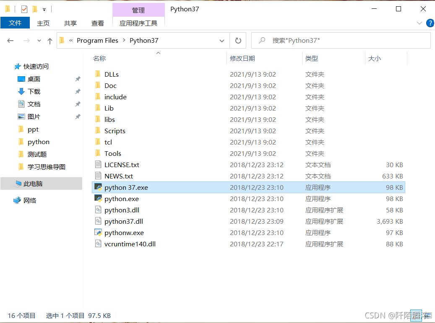Switch to the 主页 ribbon tab
Screen dimensions: 435x323
43,23
